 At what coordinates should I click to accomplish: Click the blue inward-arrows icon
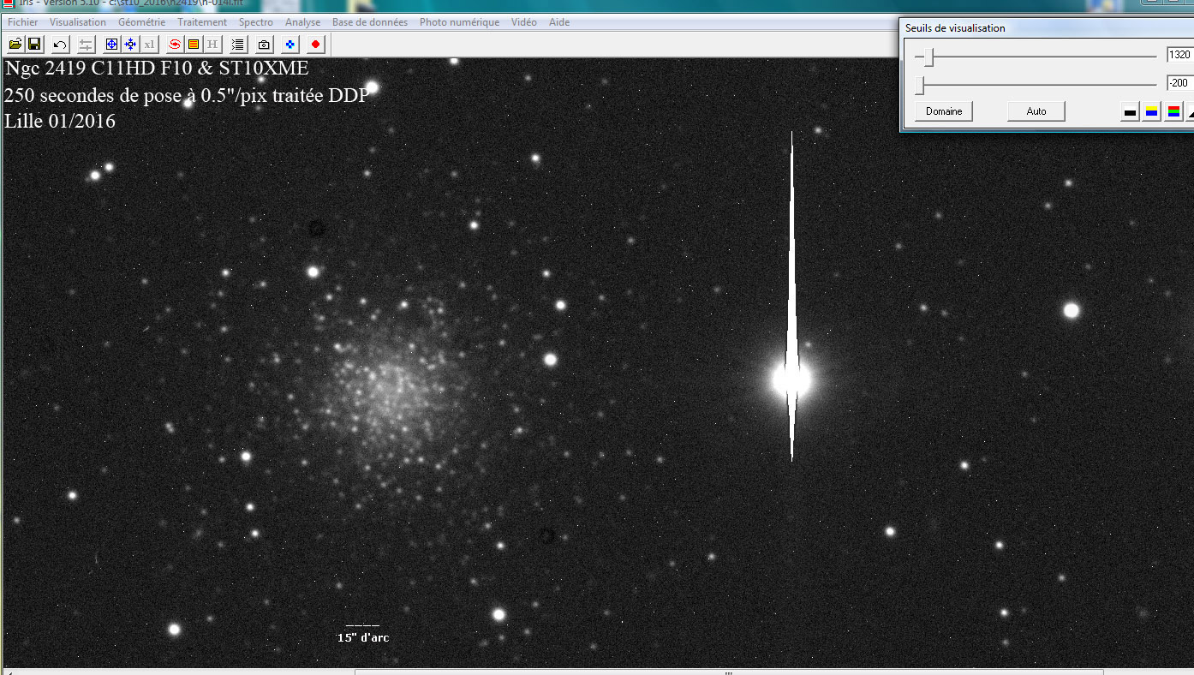(x=130, y=44)
